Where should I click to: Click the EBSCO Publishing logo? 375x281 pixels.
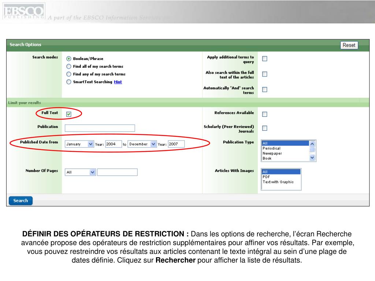point(23,11)
